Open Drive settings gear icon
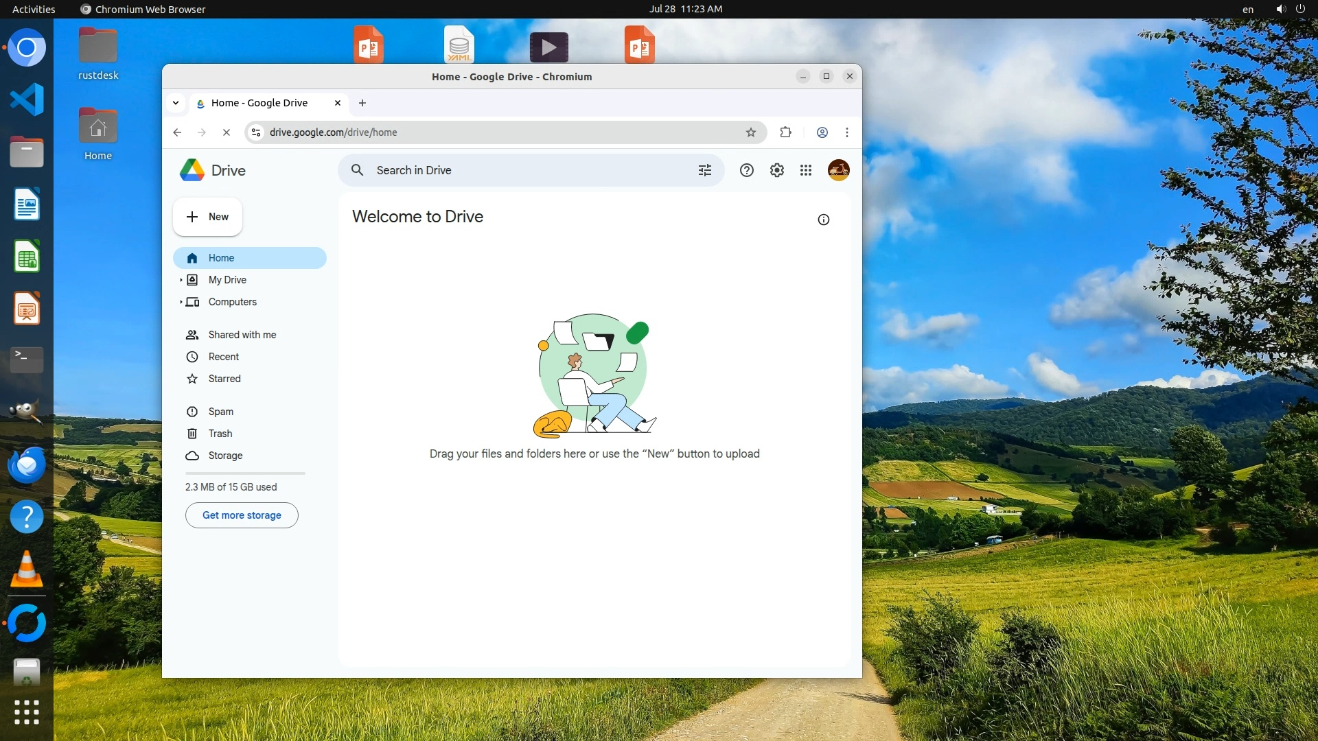Viewport: 1318px width, 741px height. click(x=776, y=170)
